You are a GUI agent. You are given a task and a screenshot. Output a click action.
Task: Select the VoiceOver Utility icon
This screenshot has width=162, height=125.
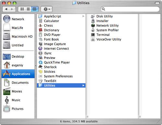point(93,39)
